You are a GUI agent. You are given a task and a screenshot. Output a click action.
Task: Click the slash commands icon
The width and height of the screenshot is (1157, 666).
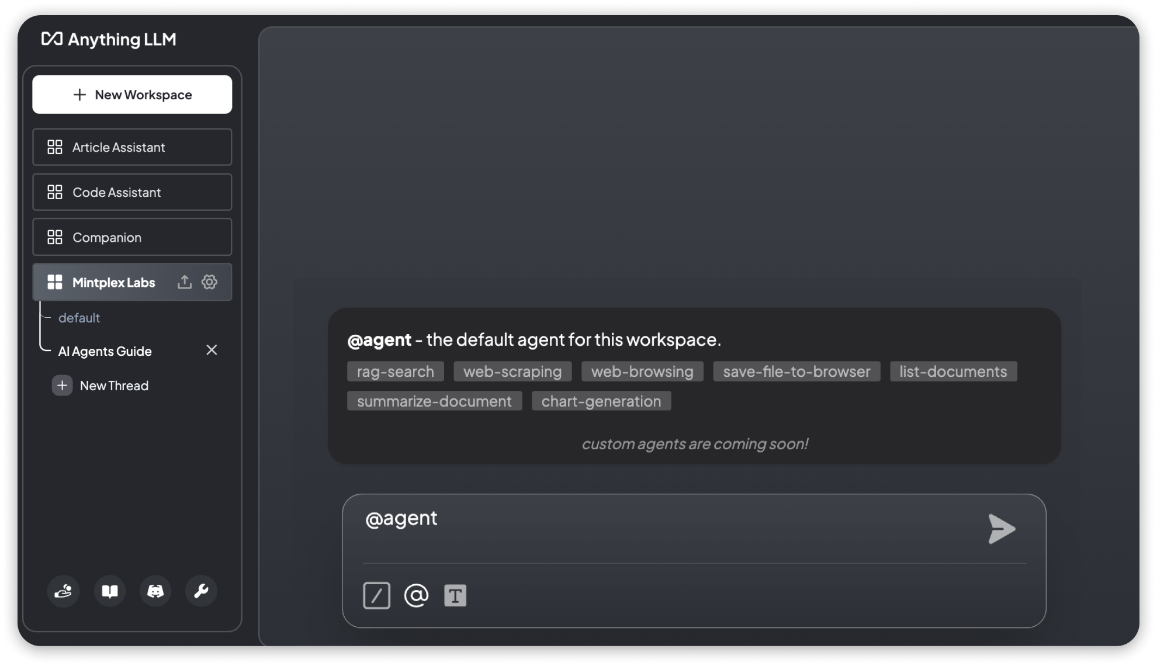point(376,595)
